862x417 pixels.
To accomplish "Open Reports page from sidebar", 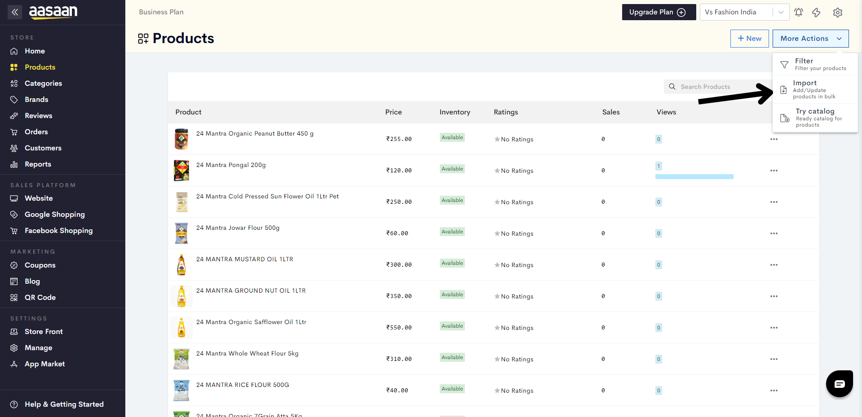I will [x=38, y=164].
